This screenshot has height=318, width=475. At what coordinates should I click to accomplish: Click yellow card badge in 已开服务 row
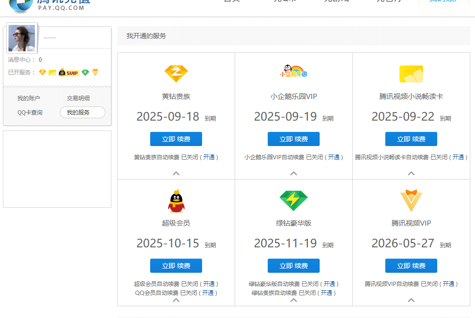[x=52, y=73]
